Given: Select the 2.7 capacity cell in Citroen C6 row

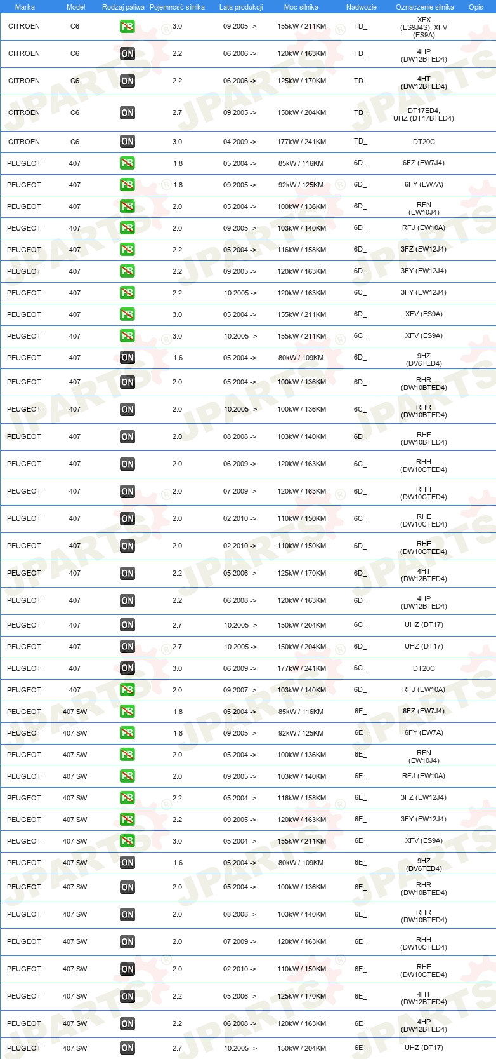Looking at the screenshot, I should pos(177,112).
